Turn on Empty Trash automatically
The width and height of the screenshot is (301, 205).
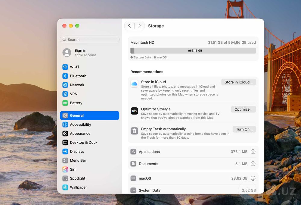[244, 129]
